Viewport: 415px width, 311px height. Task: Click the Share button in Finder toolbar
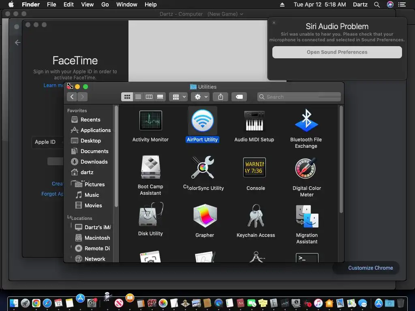coord(220,97)
